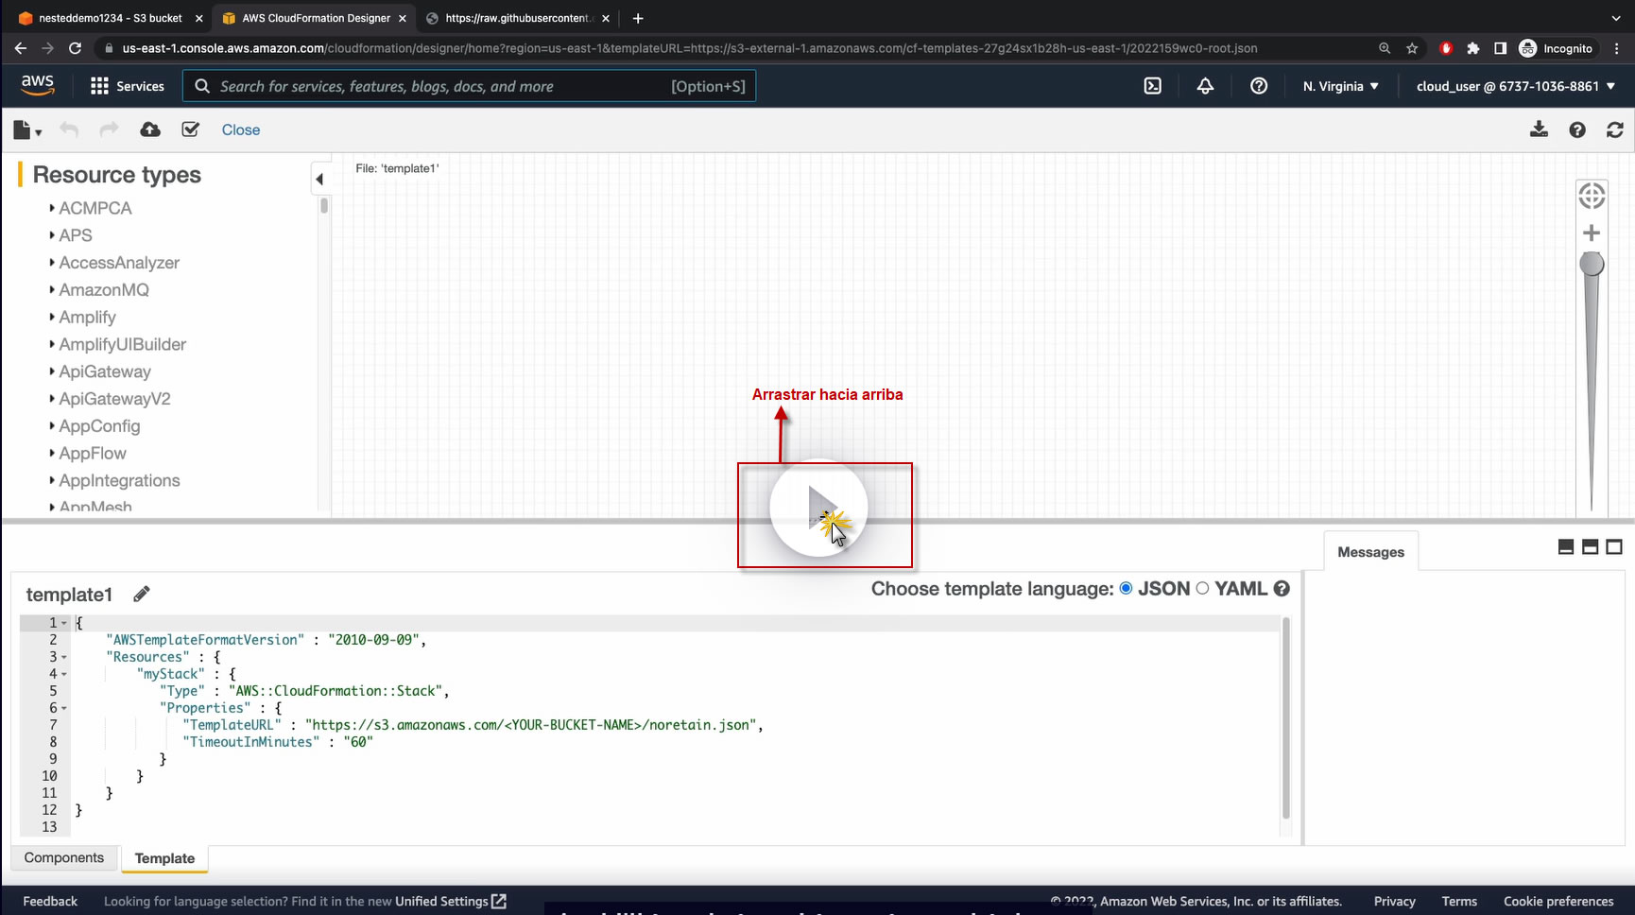
Task: Open the cloud_user account dropdown
Action: pos(1516,86)
